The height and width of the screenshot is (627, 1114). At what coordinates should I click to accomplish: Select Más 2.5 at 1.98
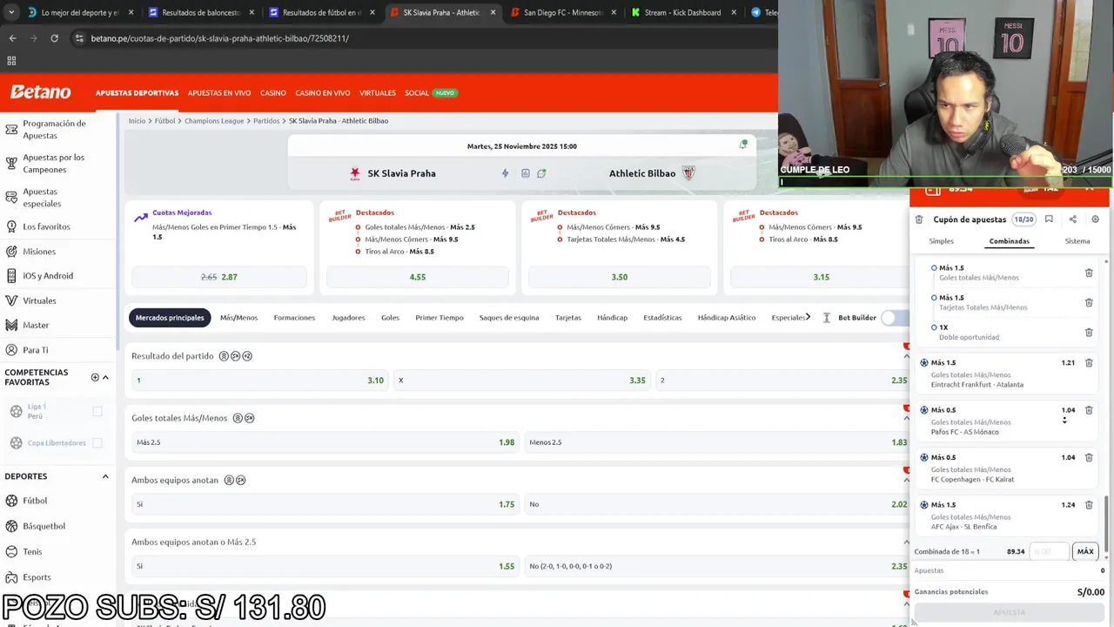tap(325, 442)
